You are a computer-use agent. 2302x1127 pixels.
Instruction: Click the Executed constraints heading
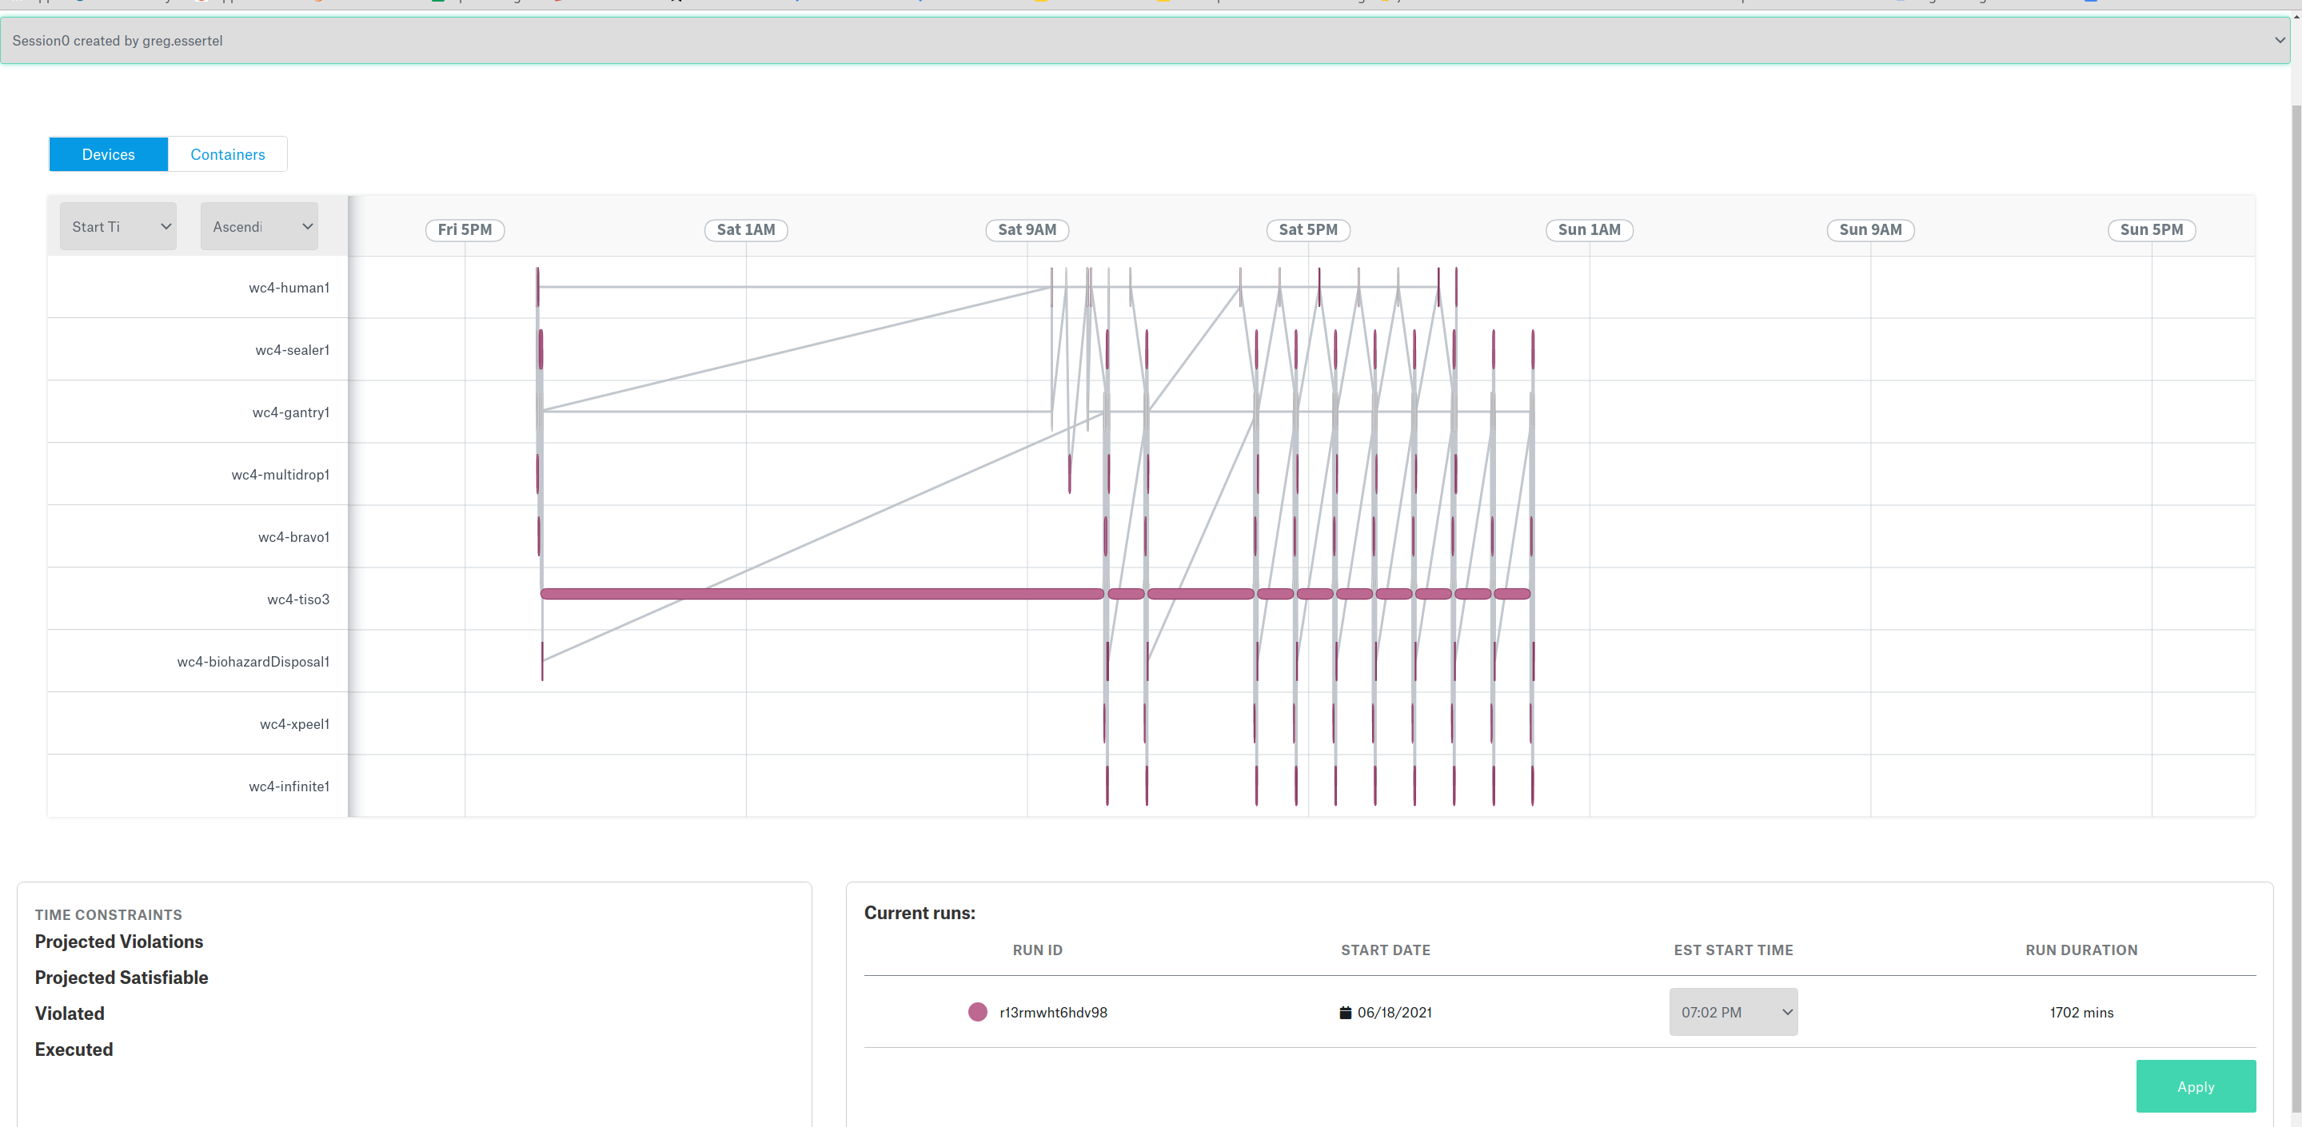74,1049
